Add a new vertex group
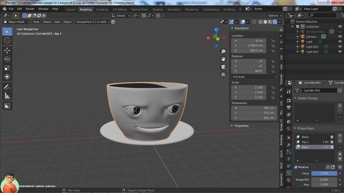344x193 pixels. [x=340, y=106]
